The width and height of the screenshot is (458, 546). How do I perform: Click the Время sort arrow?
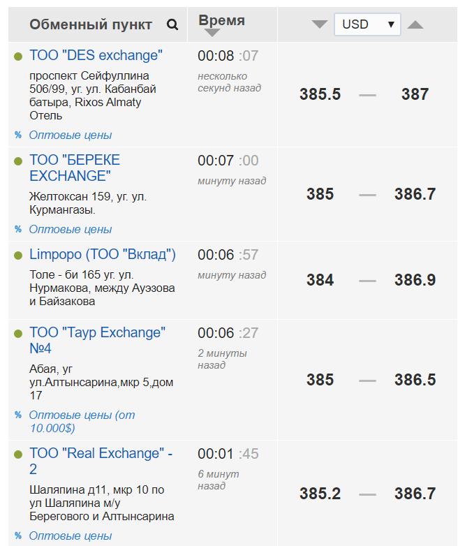212,33
